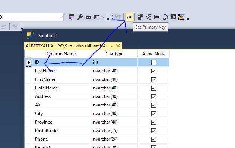The height and width of the screenshot is (148, 235).
Task: Select the ID column name cell
Action: (61, 62)
